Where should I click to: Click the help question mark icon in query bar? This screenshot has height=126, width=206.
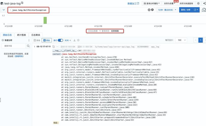coord(152,10)
